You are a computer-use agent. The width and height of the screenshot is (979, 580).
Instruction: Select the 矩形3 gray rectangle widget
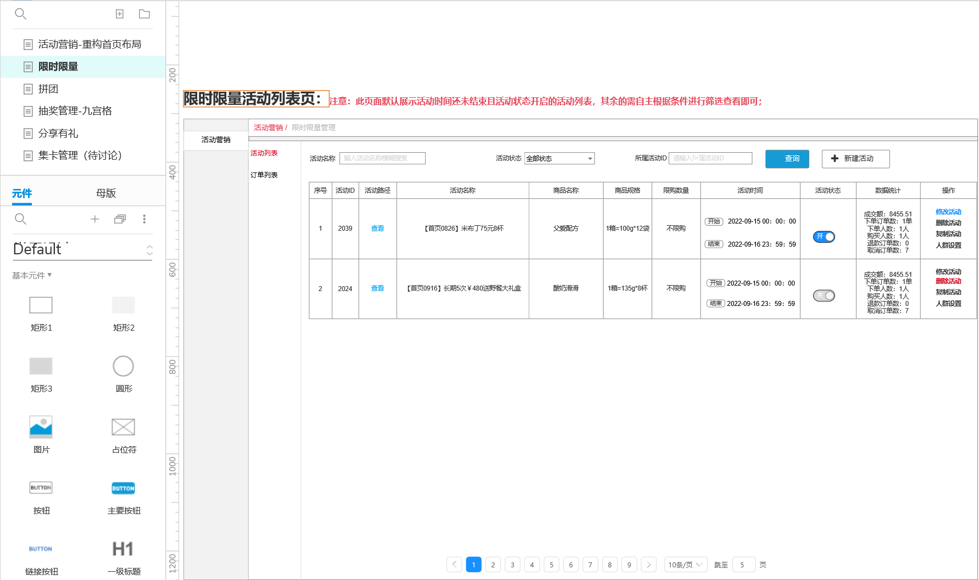(41, 366)
